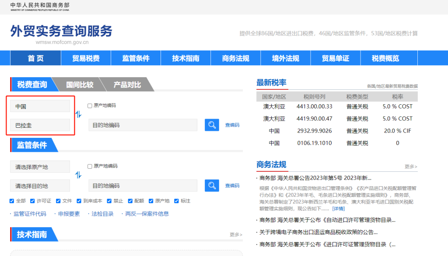Click 查编码 link in regulatory conditions
The image size is (448, 256).
coord(232,186)
